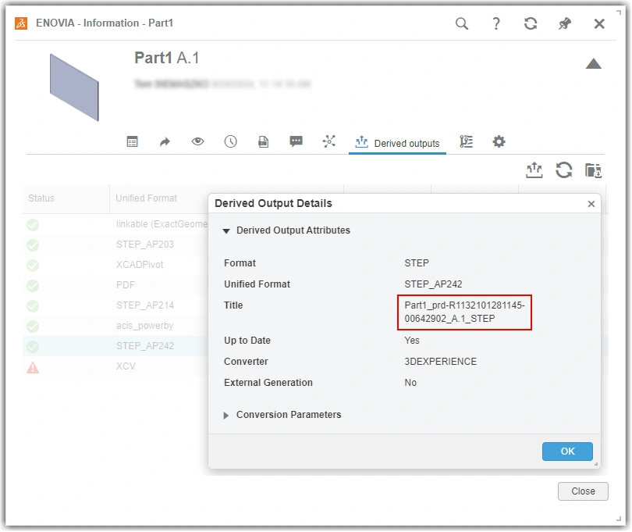Open the checklist structure tab icon
Viewport: 632px width, 532px height.
point(466,141)
